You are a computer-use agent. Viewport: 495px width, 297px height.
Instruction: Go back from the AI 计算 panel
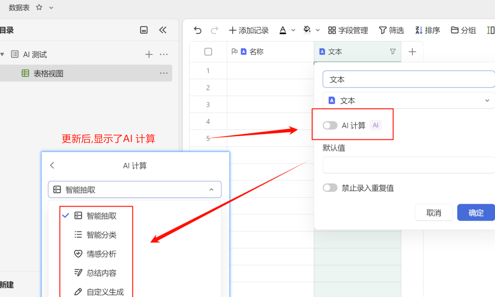[x=52, y=165]
